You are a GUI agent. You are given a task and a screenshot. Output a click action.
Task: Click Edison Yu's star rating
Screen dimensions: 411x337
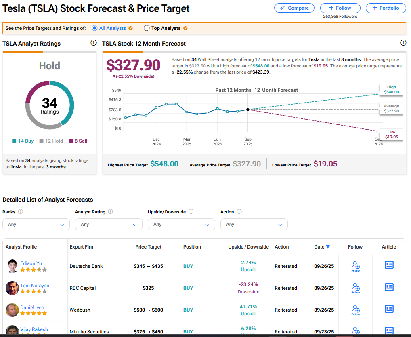coord(34,270)
